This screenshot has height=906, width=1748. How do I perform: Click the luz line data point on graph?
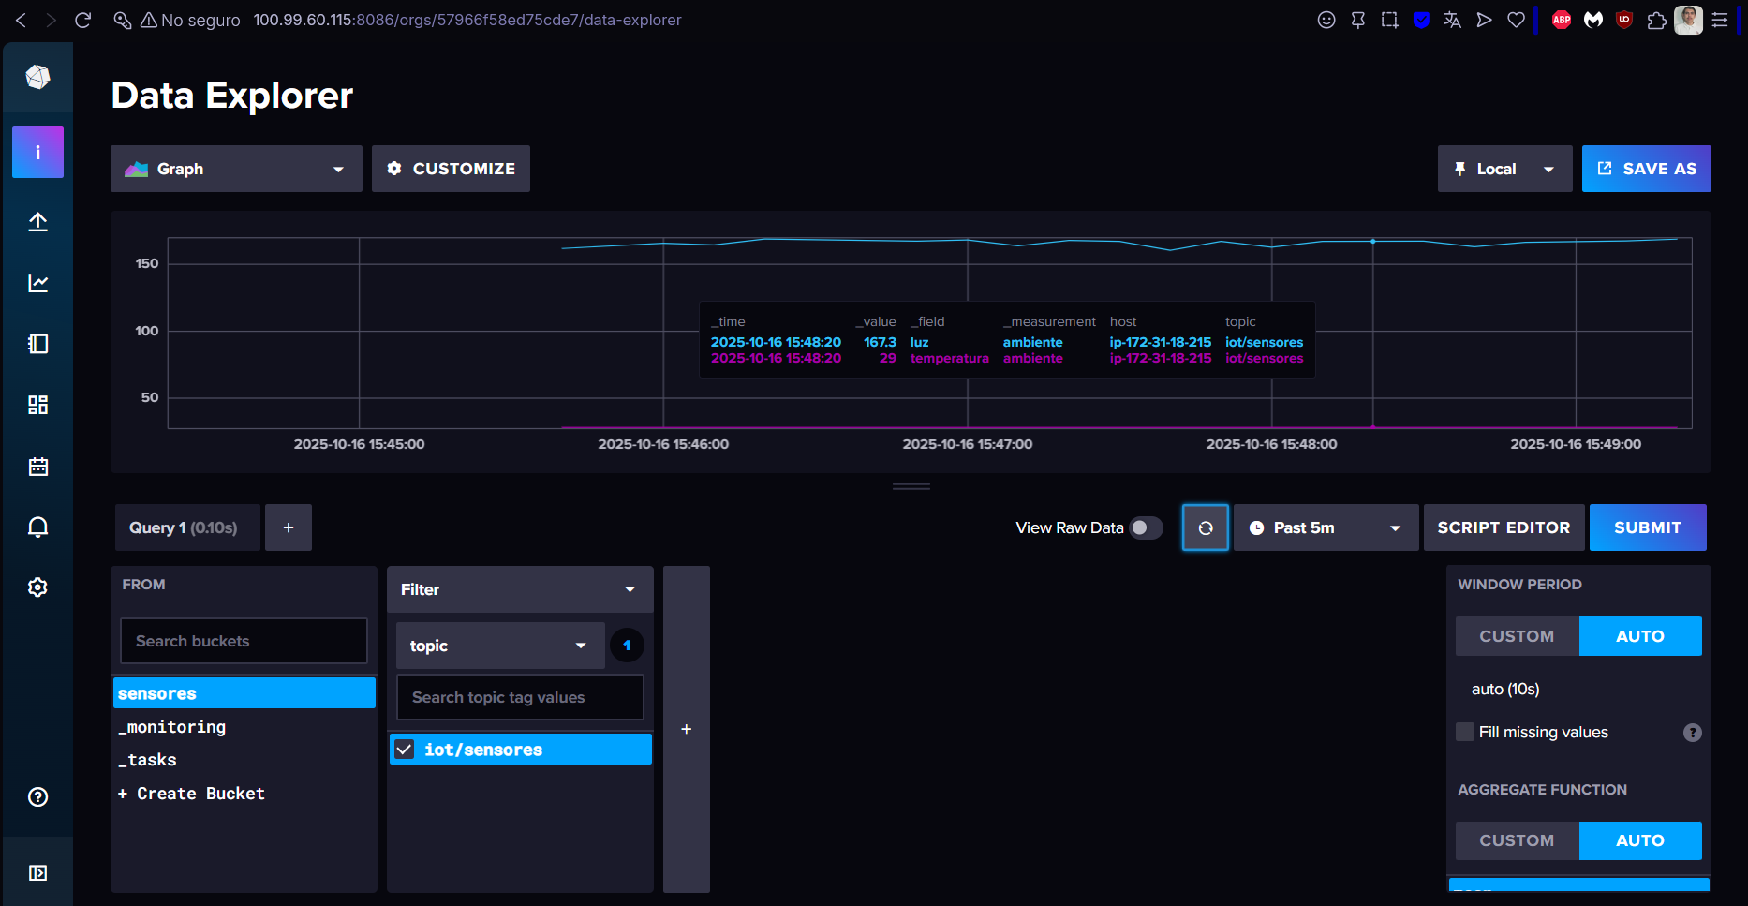(1373, 241)
